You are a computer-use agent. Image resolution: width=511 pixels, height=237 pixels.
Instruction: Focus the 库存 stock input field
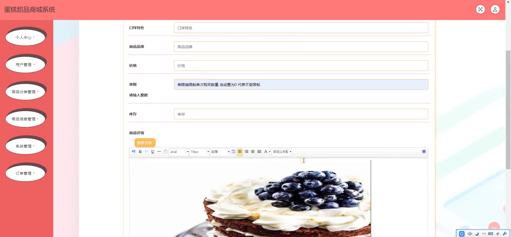coord(301,114)
